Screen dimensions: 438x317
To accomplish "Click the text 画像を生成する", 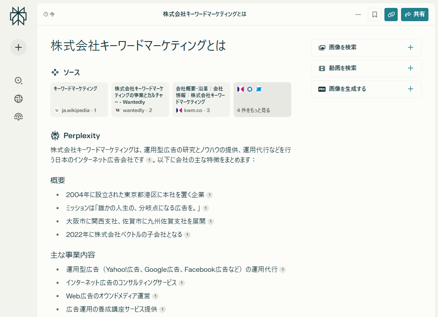I will 347,89.
